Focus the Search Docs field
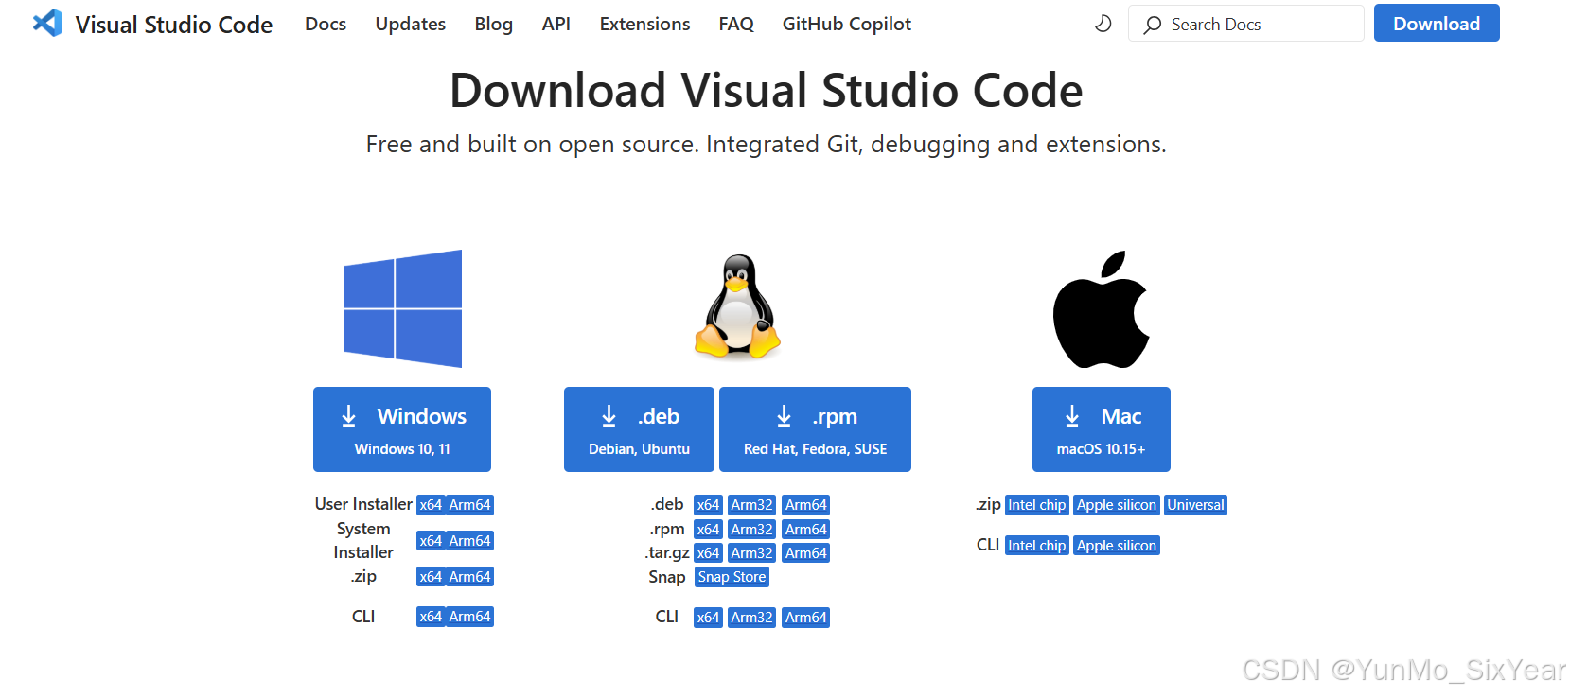The width and height of the screenshot is (1570, 698). click(1245, 24)
